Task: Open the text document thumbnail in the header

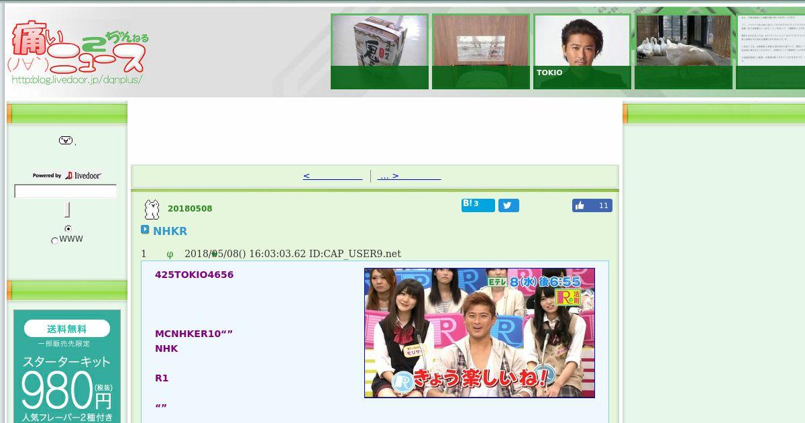Action: point(770,52)
